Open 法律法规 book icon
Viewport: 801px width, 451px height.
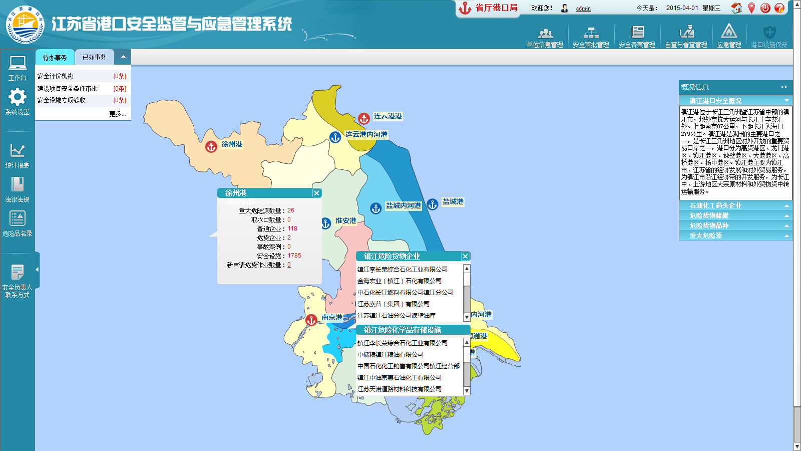(18, 185)
